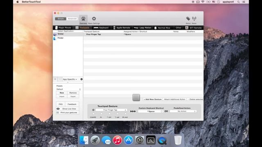Open the BetterTouchTool menu

[31, 2]
